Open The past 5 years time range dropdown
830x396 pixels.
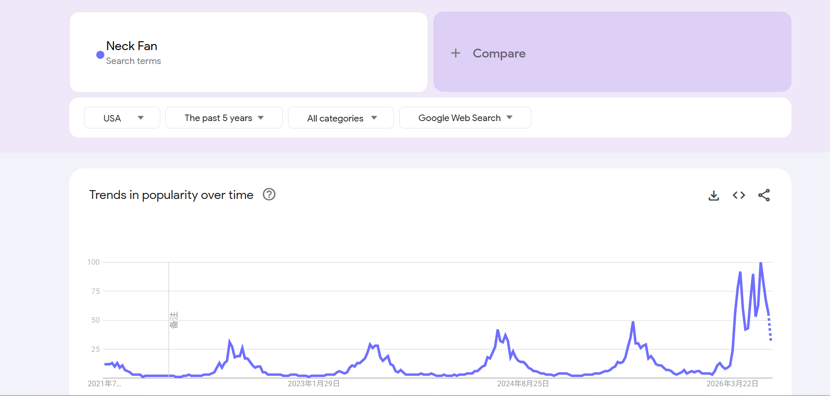tap(224, 118)
